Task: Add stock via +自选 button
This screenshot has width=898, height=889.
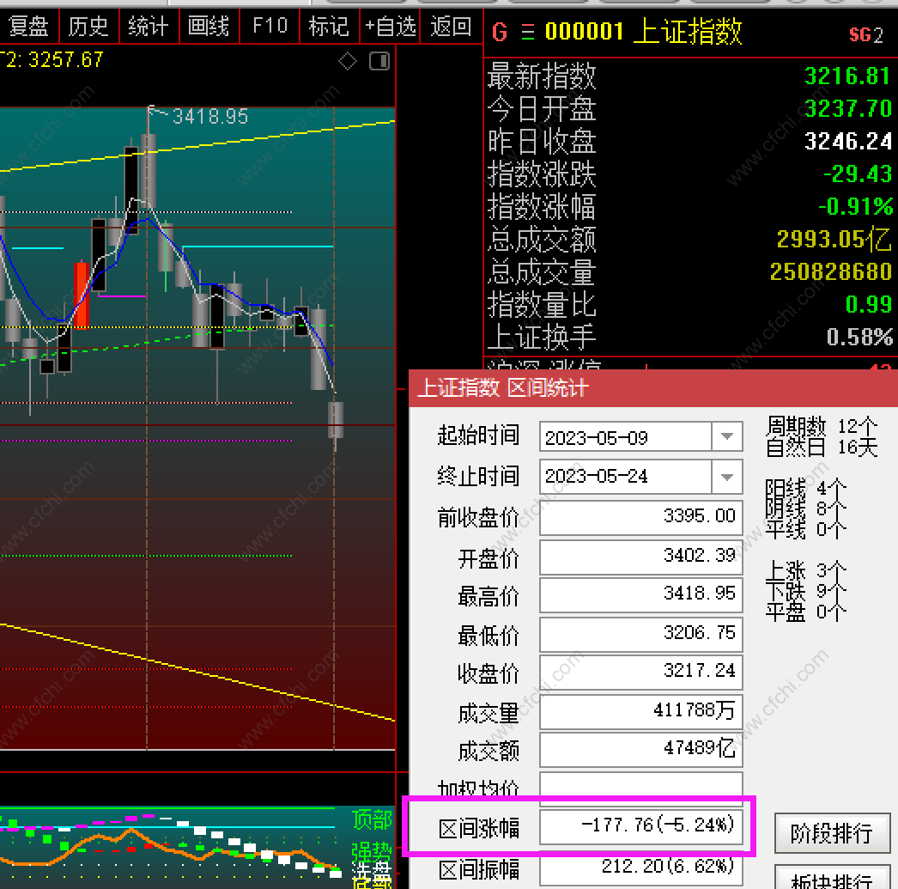Action: (x=390, y=27)
